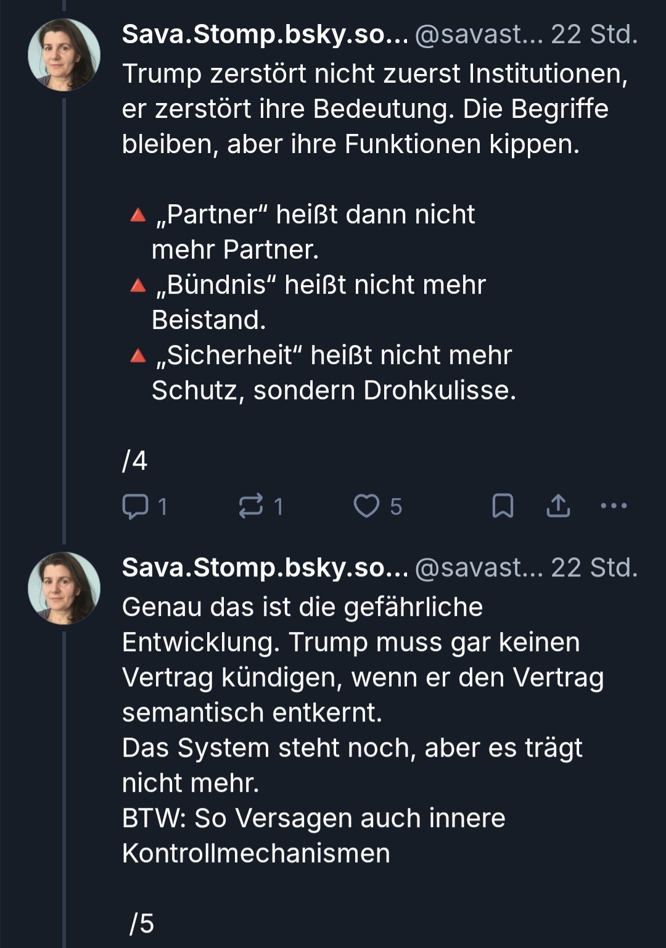Tap the reply speech bubble icon
Viewport: 666px width, 948px height.
pyautogui.click(x=135, y=507)
